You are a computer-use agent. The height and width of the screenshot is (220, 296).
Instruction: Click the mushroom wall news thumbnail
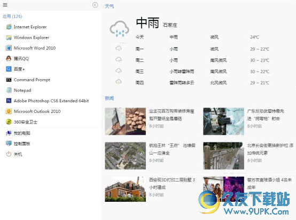point(126,122)
